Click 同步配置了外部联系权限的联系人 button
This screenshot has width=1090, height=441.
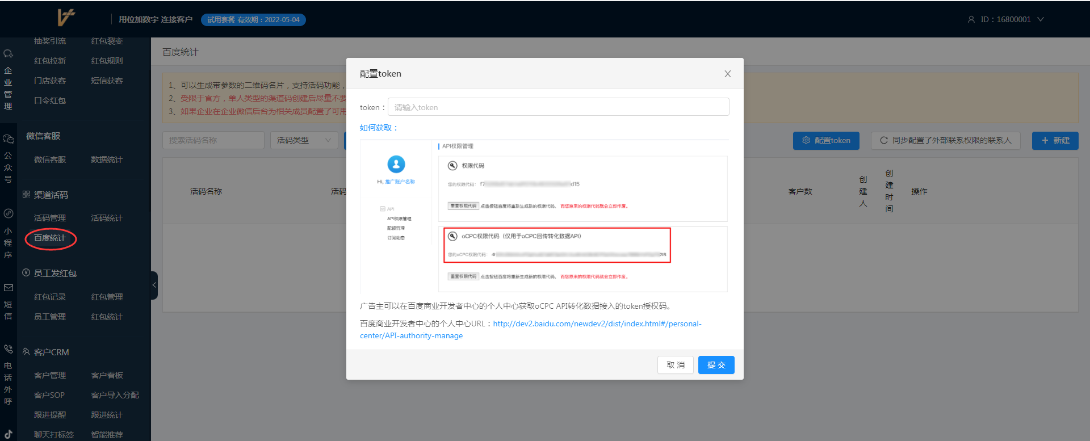pyautogui.click(x=945, y=140)
